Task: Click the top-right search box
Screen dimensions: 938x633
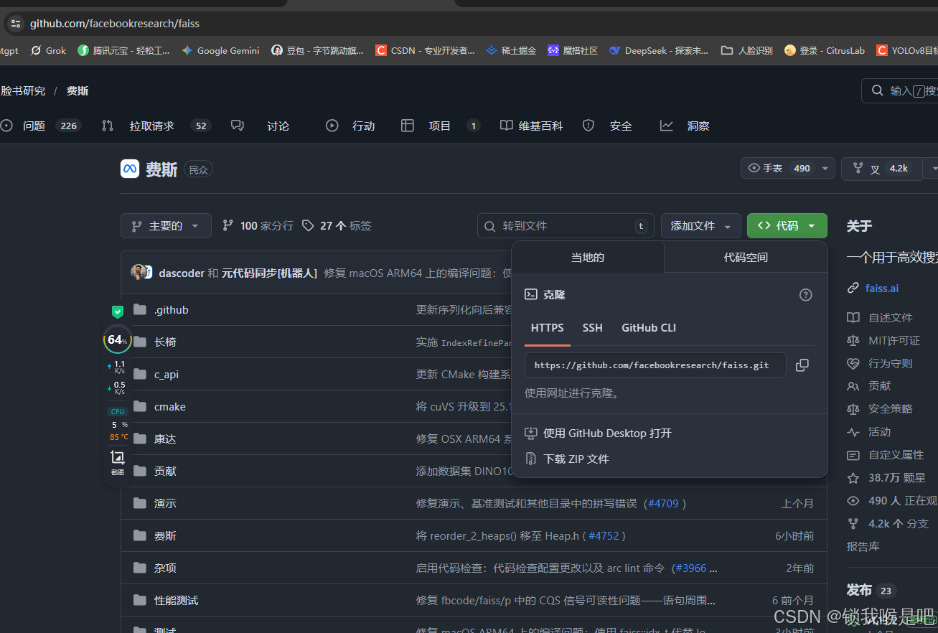Action: [x=900, y=91]
